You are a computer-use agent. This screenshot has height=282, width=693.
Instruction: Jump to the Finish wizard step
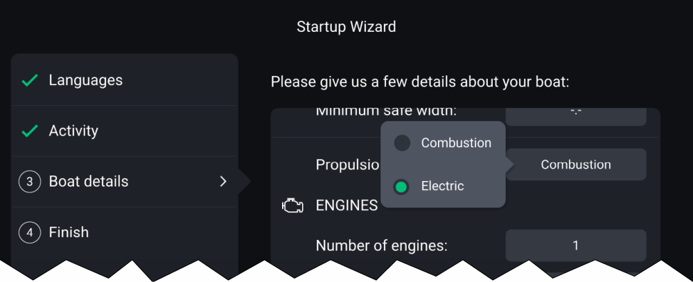coord(69,233)
